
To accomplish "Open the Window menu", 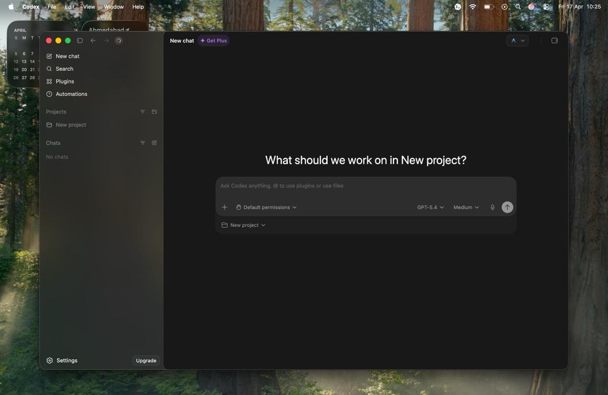I will pyautogui.click(x=113, y=7).
